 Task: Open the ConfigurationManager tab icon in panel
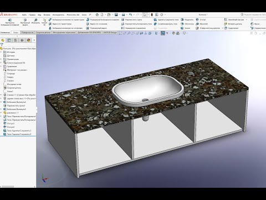(16, 40)
